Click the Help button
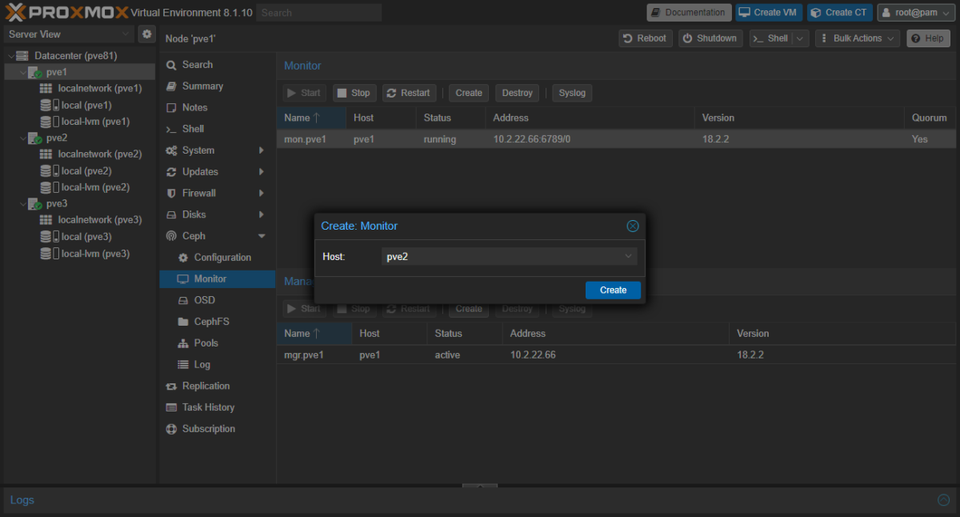This screenshot has height=517, width=960. pos(928,38)
